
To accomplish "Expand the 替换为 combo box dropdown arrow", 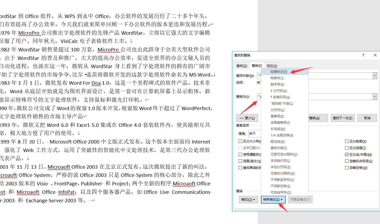I will click(375, 97).
